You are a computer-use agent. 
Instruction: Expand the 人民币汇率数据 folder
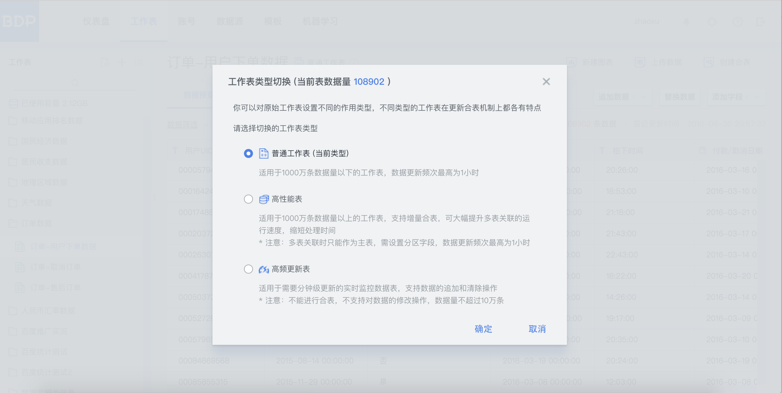click(x=42, y=311)
